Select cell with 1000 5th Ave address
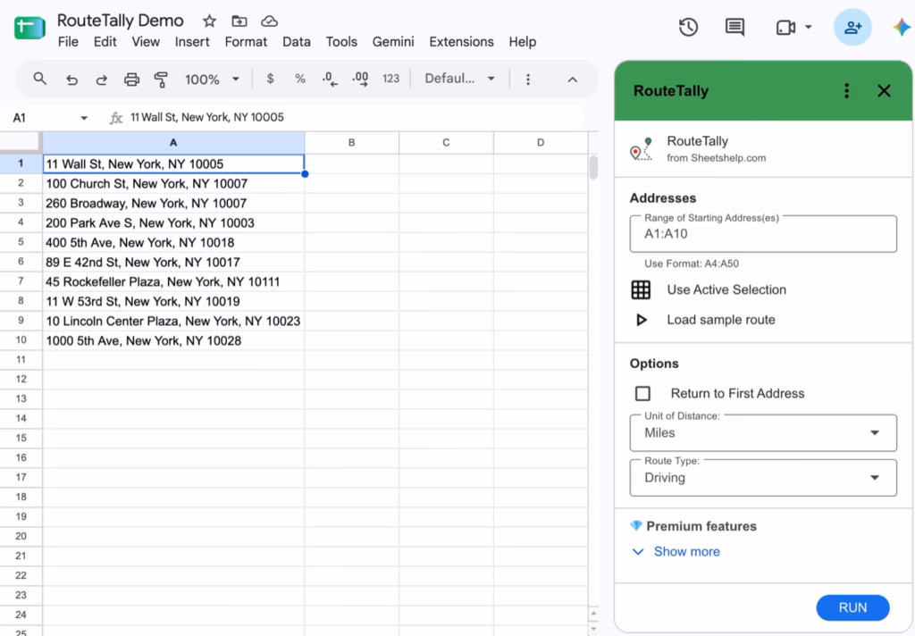 click(173, 340)
